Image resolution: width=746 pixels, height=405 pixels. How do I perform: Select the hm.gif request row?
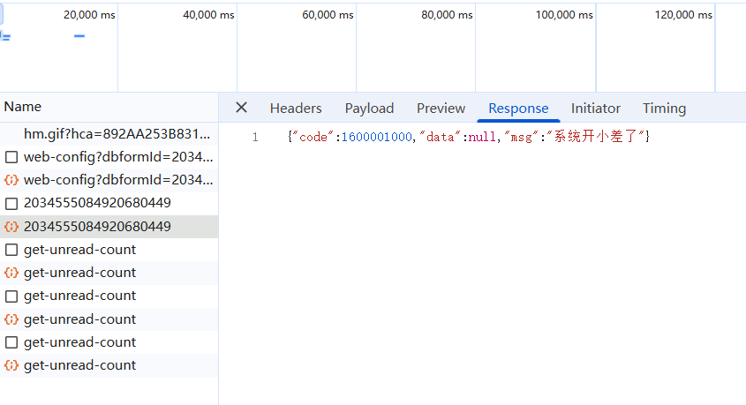coord(117,134)
